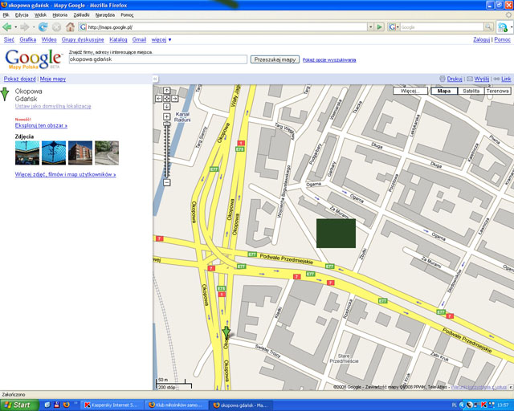Collapse the left panel with the arrow icon
The height and width of the screenshot is (411, 514).
point(156,79)
